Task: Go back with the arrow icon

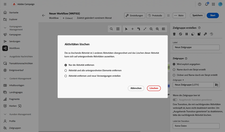Action: 43,16
